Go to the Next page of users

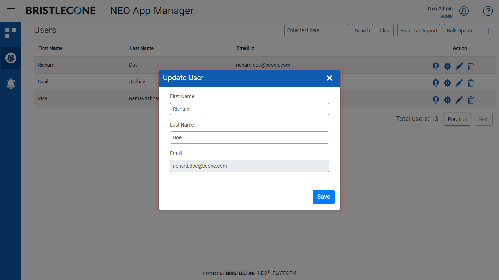484,119
